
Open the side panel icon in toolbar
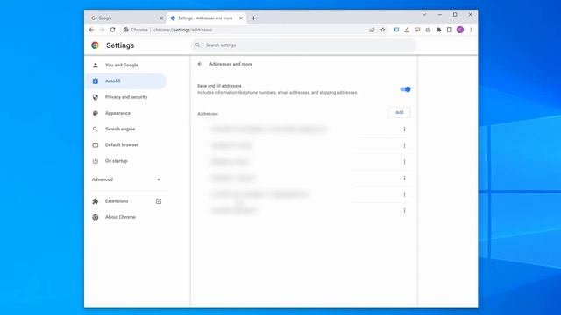(x=450, y=30)
